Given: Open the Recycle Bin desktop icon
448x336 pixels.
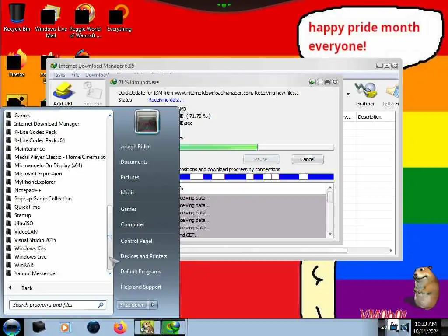Looking at the screenshot, I should tap(17, 17).
